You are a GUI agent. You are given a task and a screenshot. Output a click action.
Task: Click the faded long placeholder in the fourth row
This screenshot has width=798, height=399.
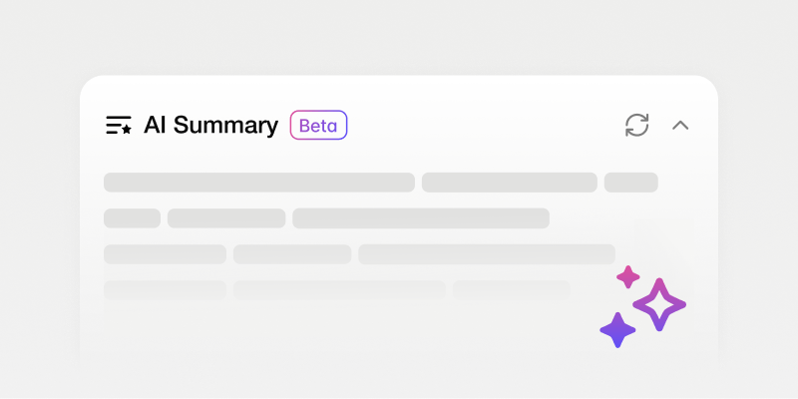click(339, 290)
